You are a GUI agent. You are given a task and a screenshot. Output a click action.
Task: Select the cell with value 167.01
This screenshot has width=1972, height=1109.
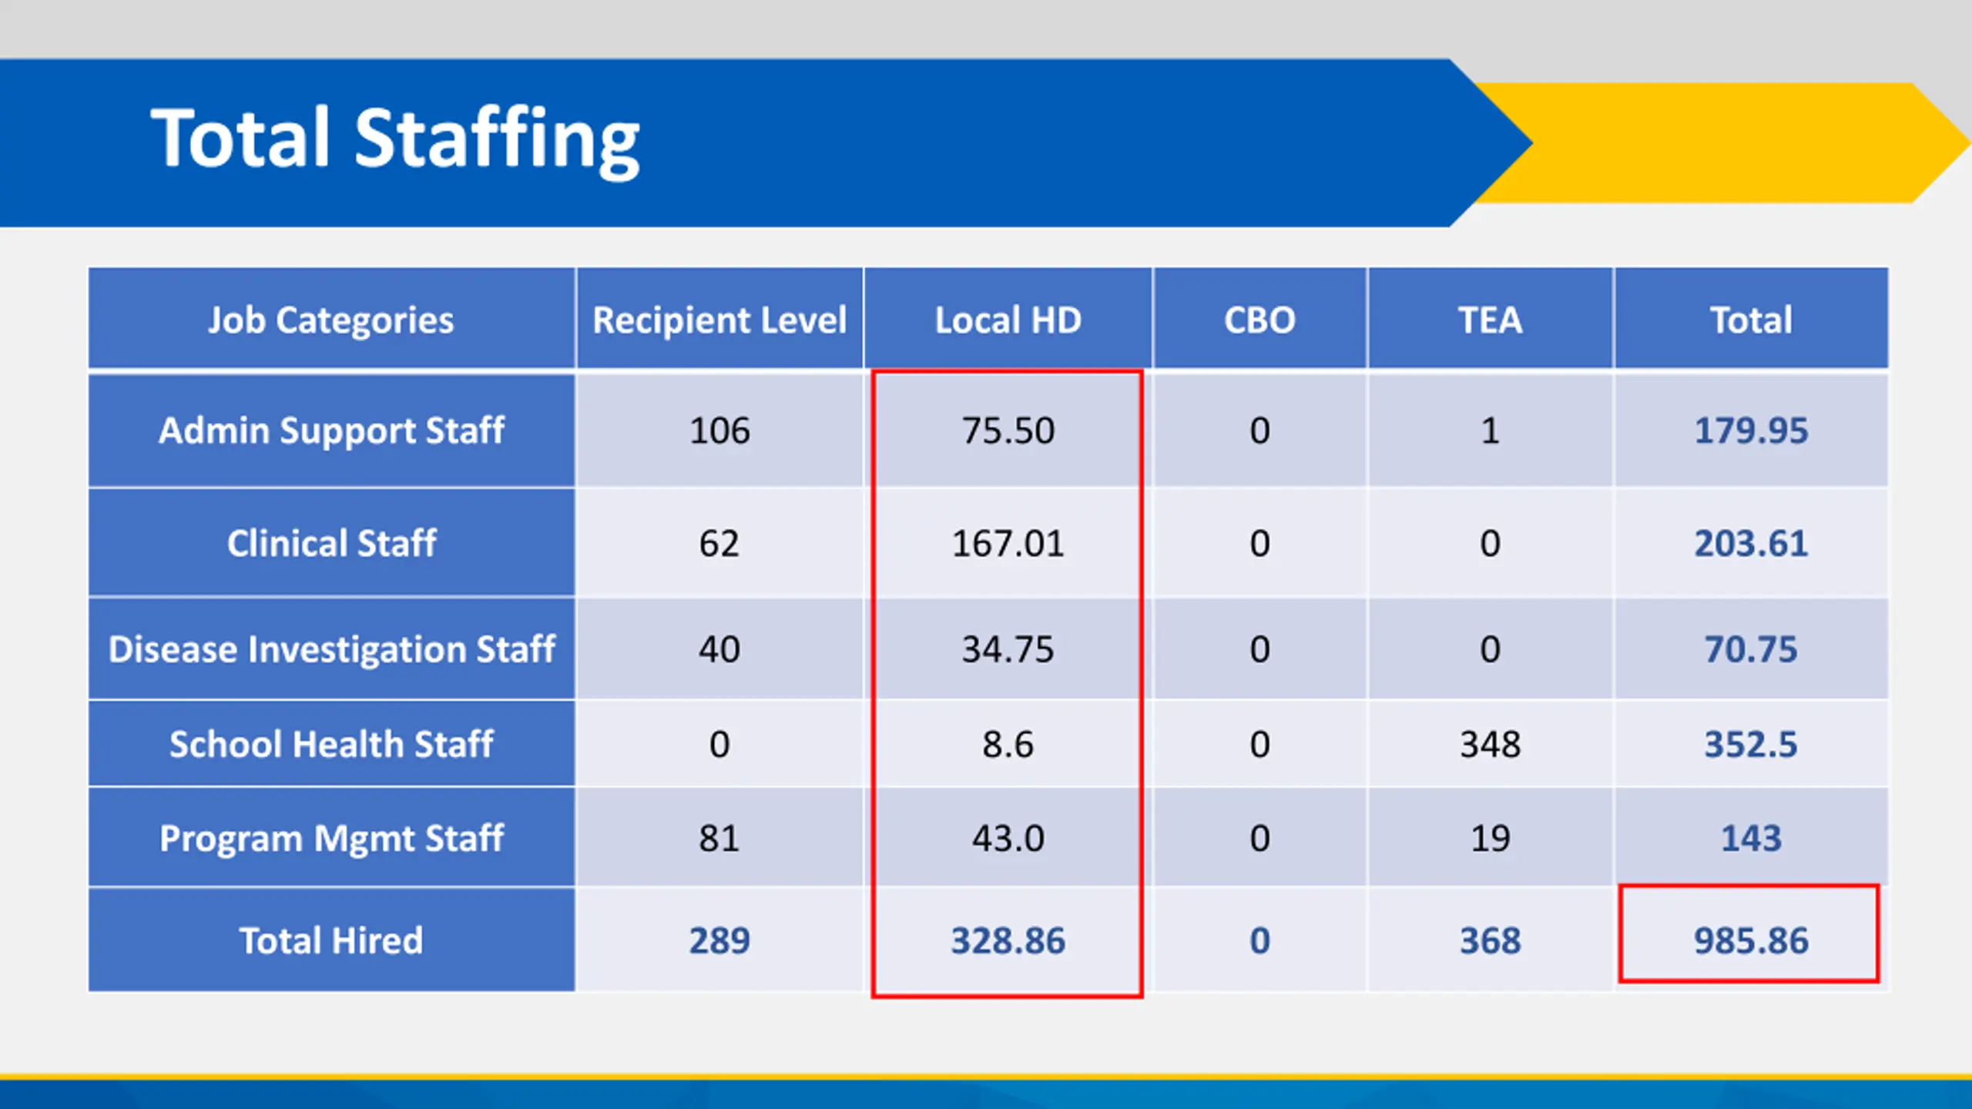1008,543
